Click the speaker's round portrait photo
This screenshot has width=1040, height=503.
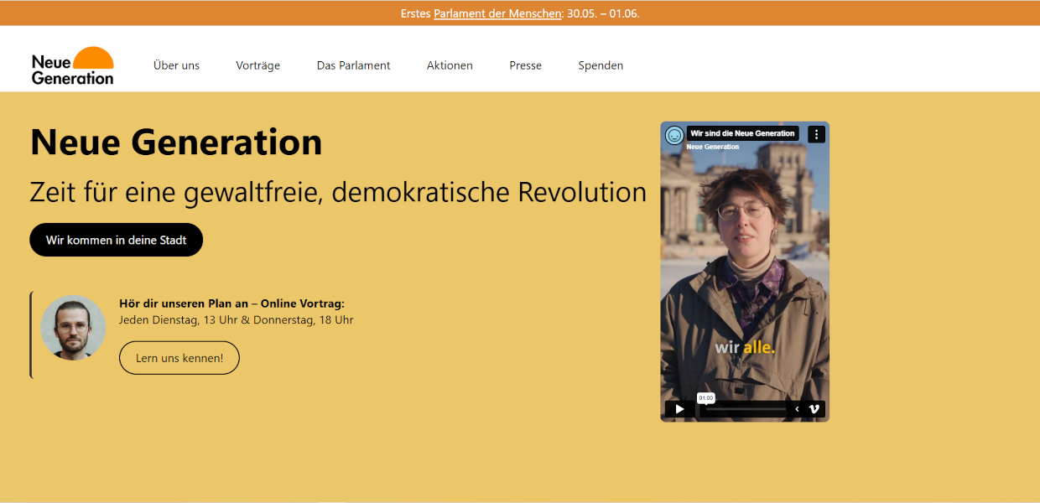tap(73, 328)
